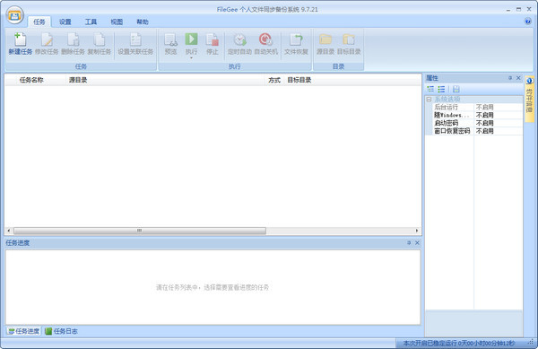The image size is (538, 349).
Task: Select the 任务日志 bottom tab
Action: click(61, 331)
